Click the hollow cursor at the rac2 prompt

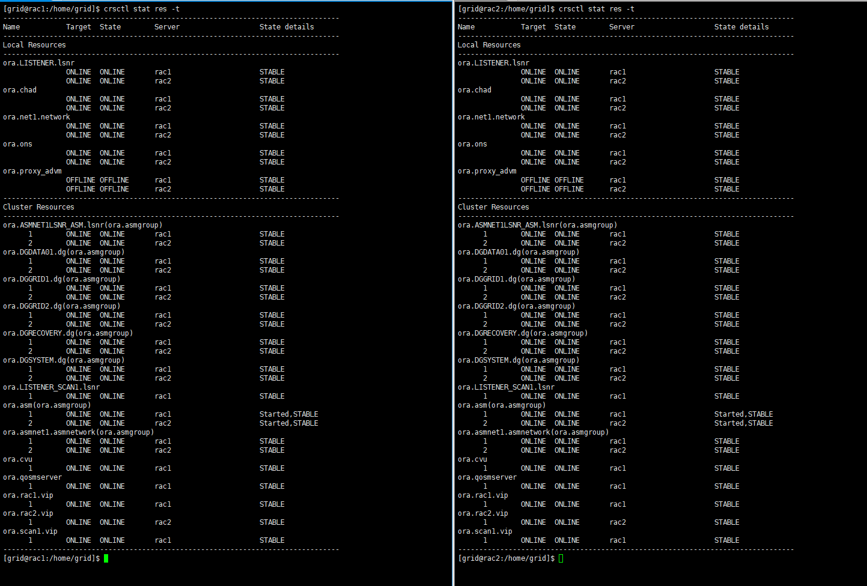tap(561, 558)
